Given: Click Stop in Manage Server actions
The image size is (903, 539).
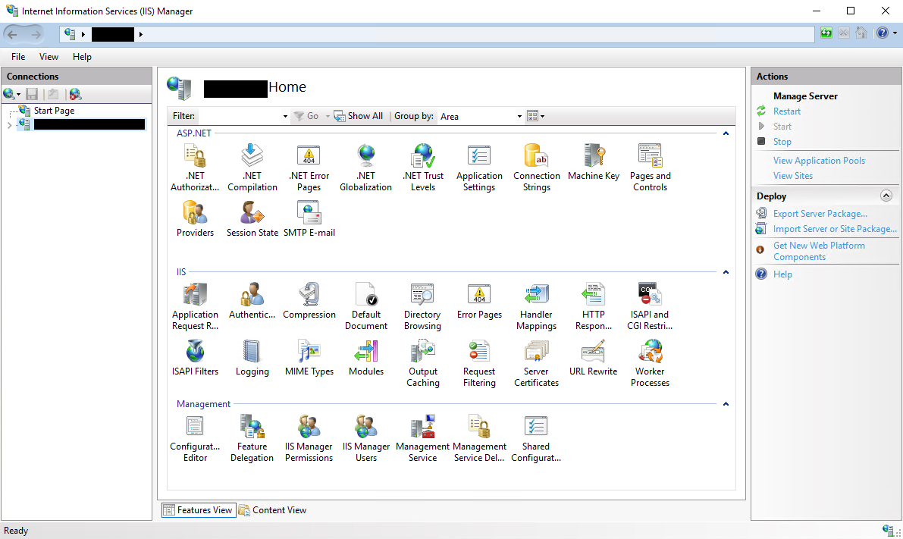Looking at the screenshot, I should 782,142.
